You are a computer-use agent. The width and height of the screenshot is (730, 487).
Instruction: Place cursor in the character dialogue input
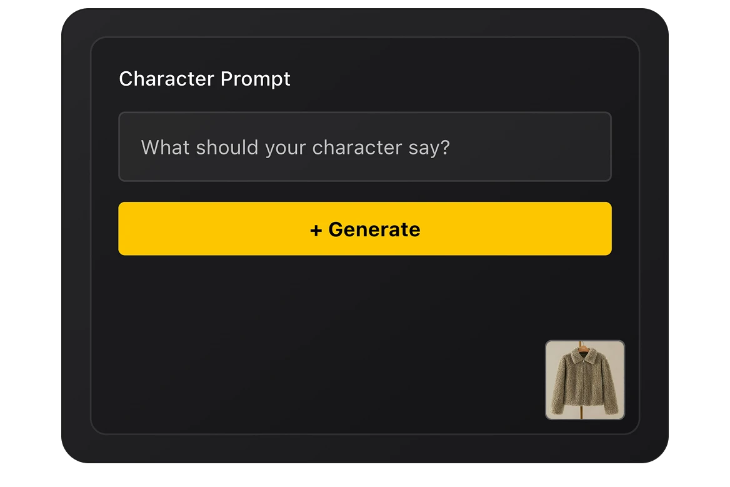click(365, 148)
